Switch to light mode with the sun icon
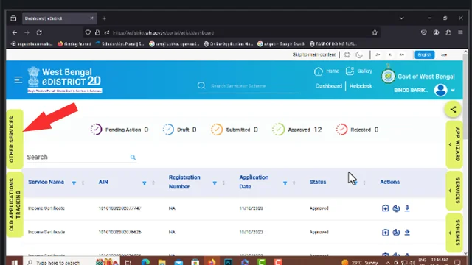 coord(347,54)
